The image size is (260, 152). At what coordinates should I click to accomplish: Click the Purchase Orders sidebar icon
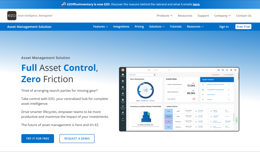pyautogui.click(x=123, y=100)
